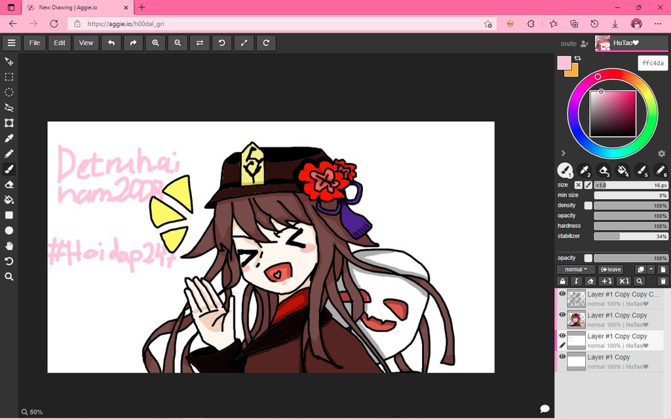Screen dimensions: 671x419
Task: Toggle the layer opacity checkbox
Action: (588, 258)
